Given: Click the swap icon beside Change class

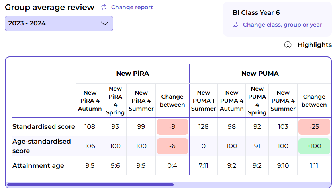Looking at the screenshot, I should click(x=236, y=25).
